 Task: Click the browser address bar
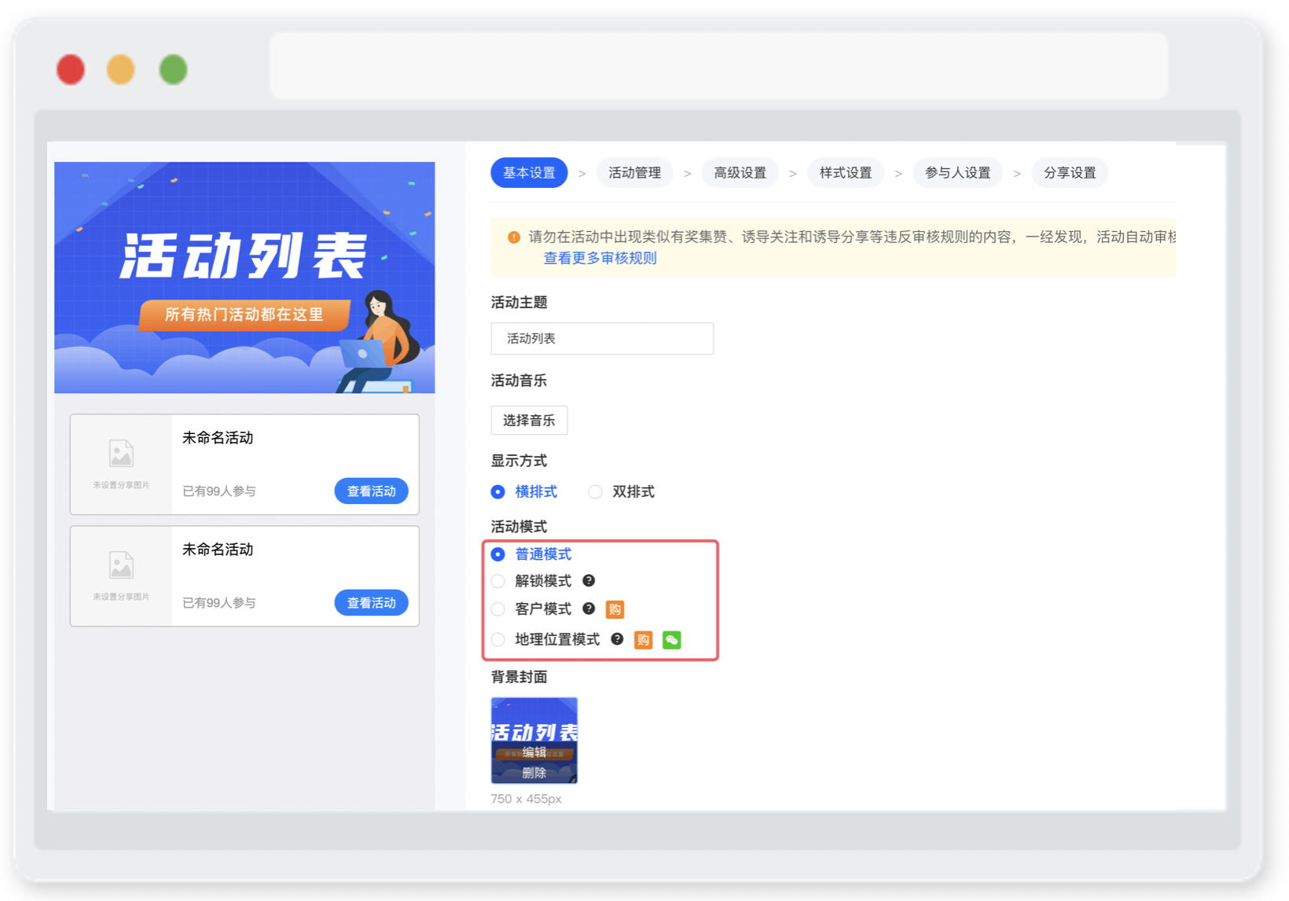[x=718, y=66]
